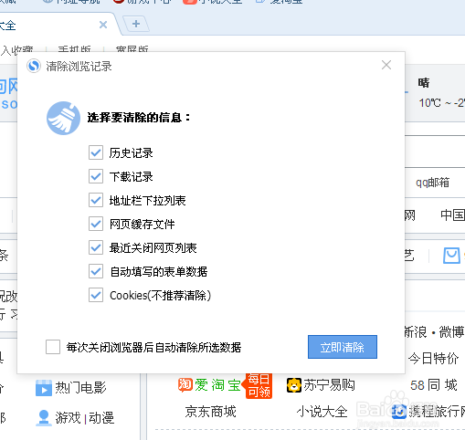
Task: Click the 苏宁易购 lion icon
Action: [x=294, y=385]
